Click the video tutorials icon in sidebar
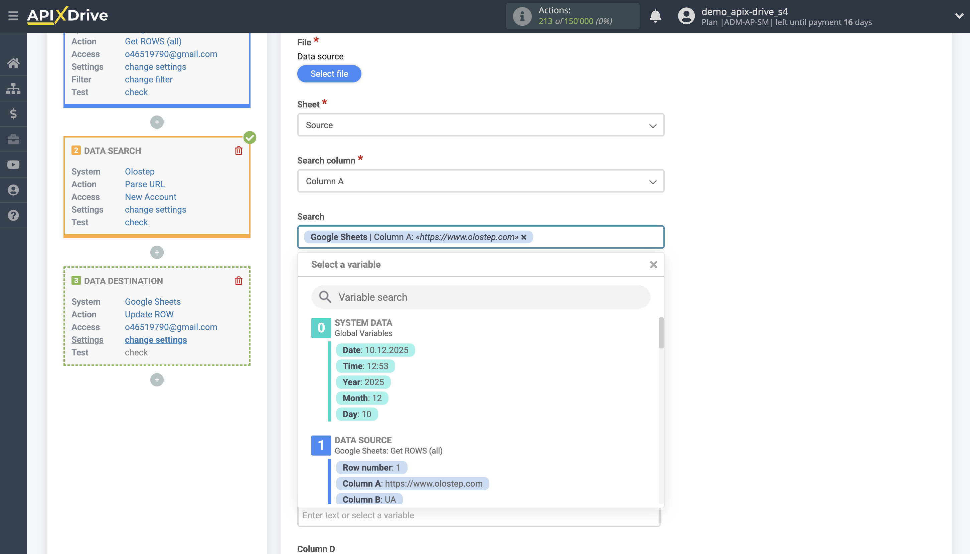This screenshot has height=554, width=970. tap(14, 165)
